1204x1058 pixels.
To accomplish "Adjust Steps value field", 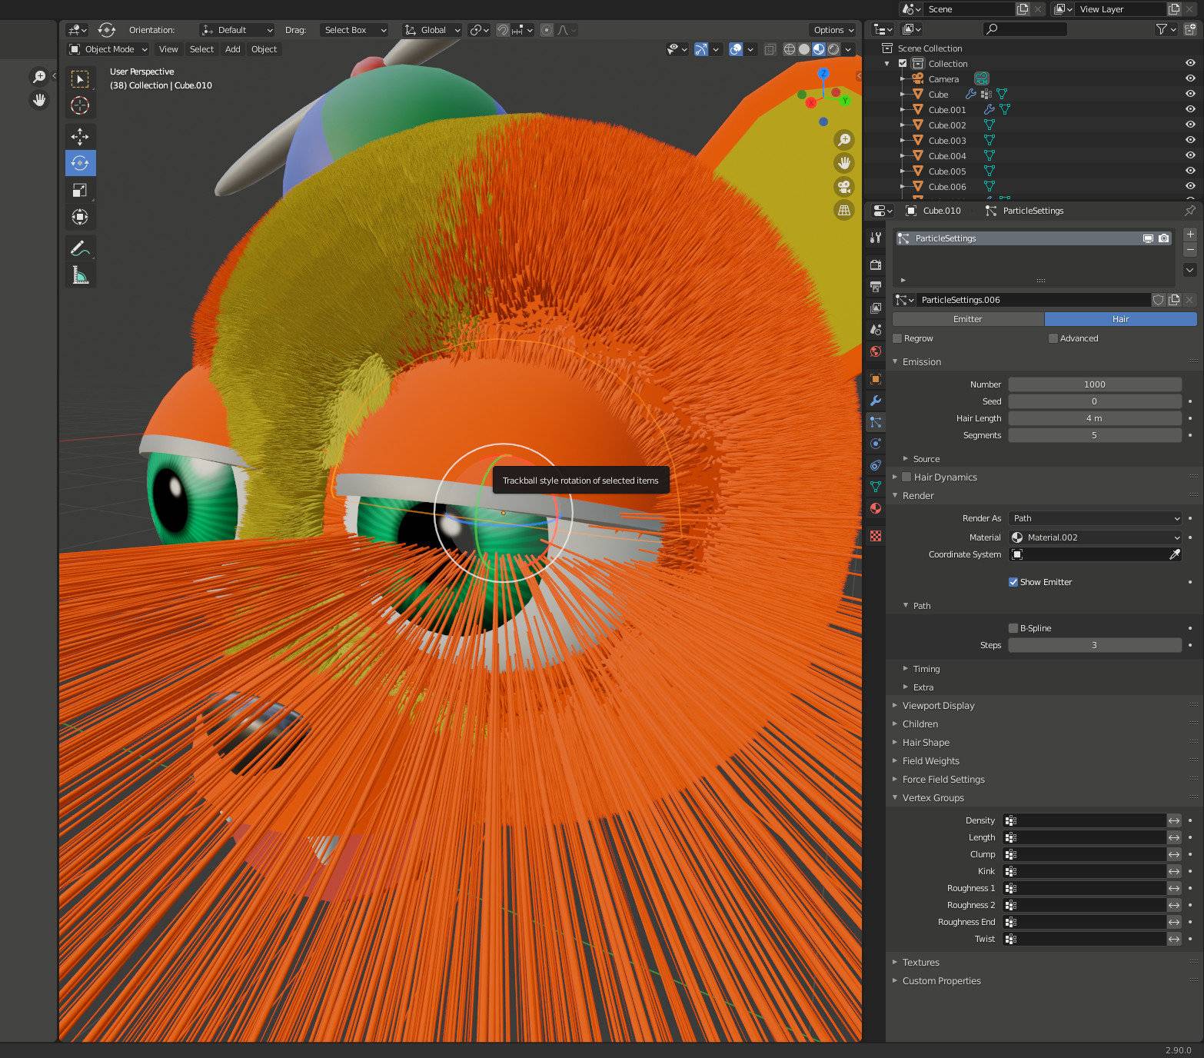I will [x=1095, y=645].
